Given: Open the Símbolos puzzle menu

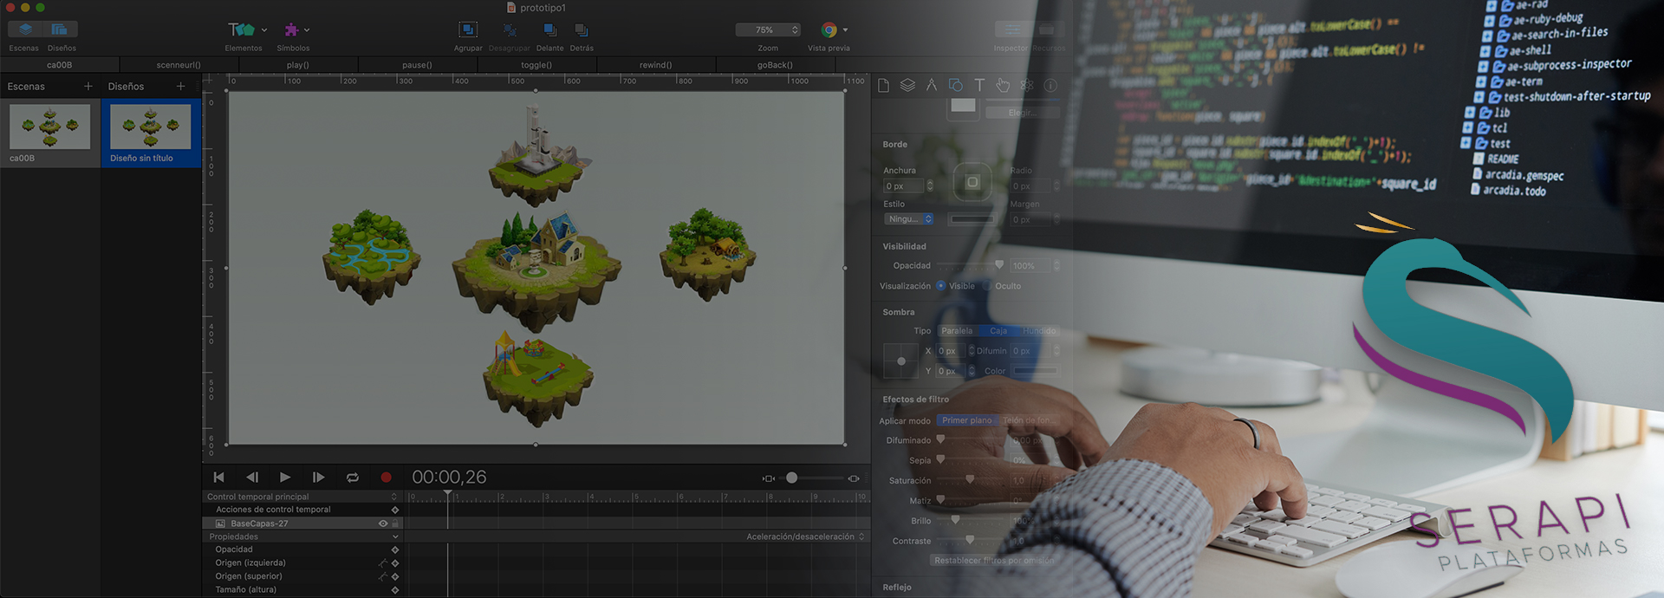Looking at the screenshot, I should (x=296, y=29).
